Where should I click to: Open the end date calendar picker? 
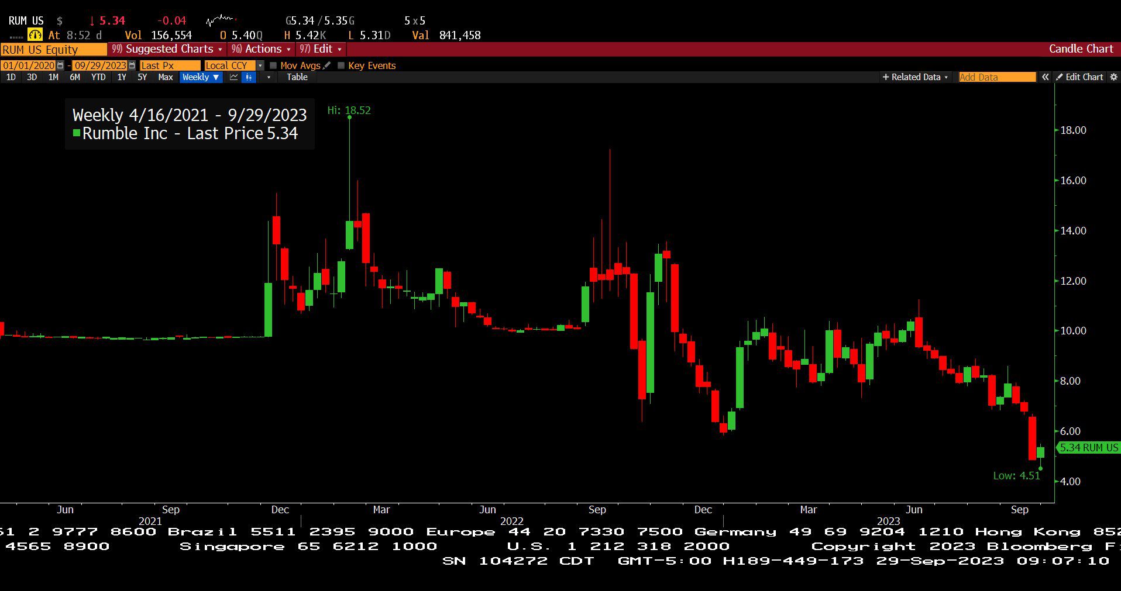132,65
